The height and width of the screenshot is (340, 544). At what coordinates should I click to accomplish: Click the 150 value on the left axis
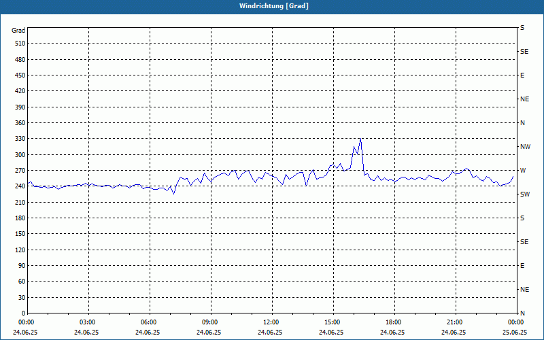point(20,234)
